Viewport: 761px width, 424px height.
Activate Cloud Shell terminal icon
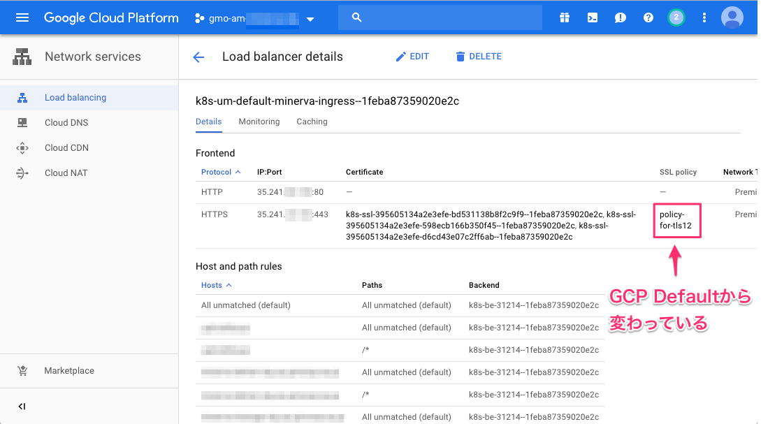[593, 17]
